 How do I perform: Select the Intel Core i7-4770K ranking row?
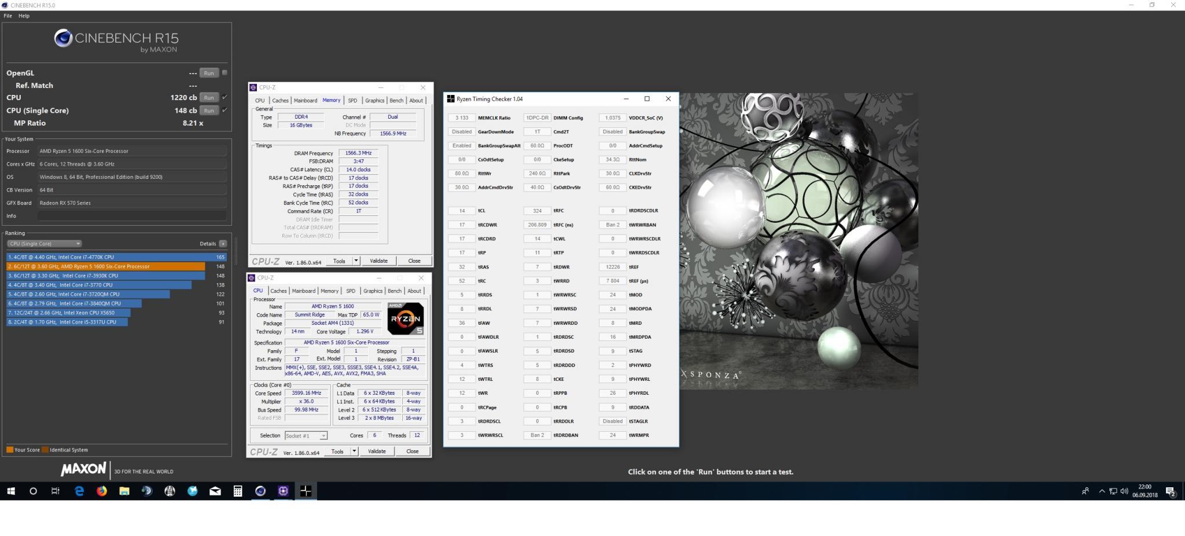[x=116, y=257]
